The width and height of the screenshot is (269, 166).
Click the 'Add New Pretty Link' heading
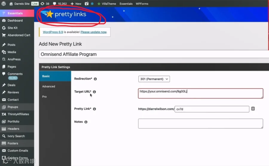[x=60, y=44]
